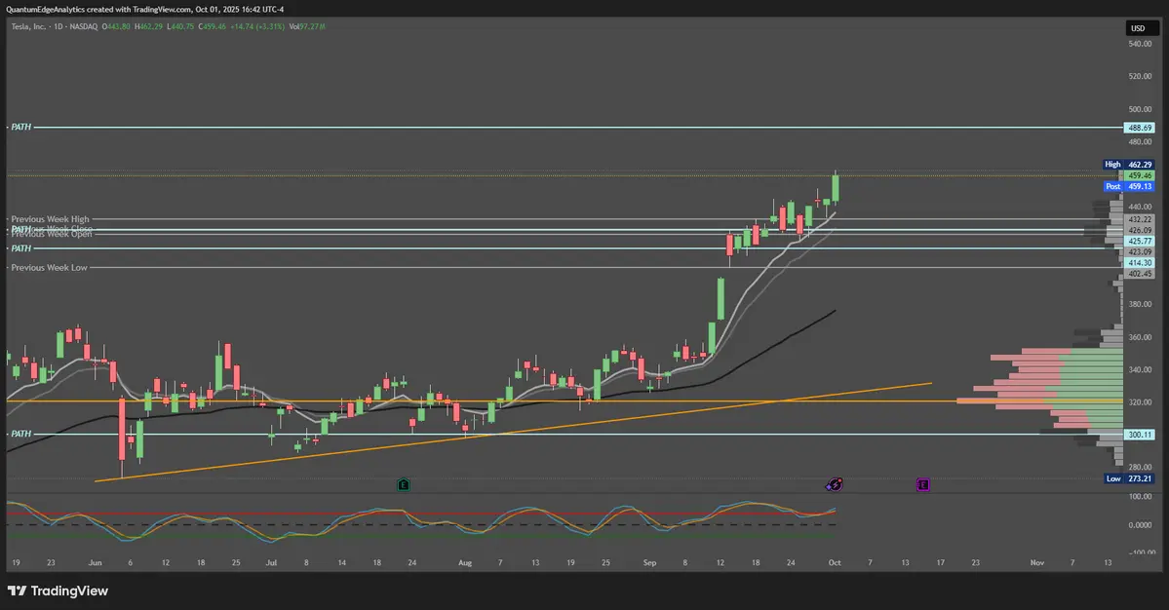Click the NASDAQ exchange label

(x=84, y=27)
